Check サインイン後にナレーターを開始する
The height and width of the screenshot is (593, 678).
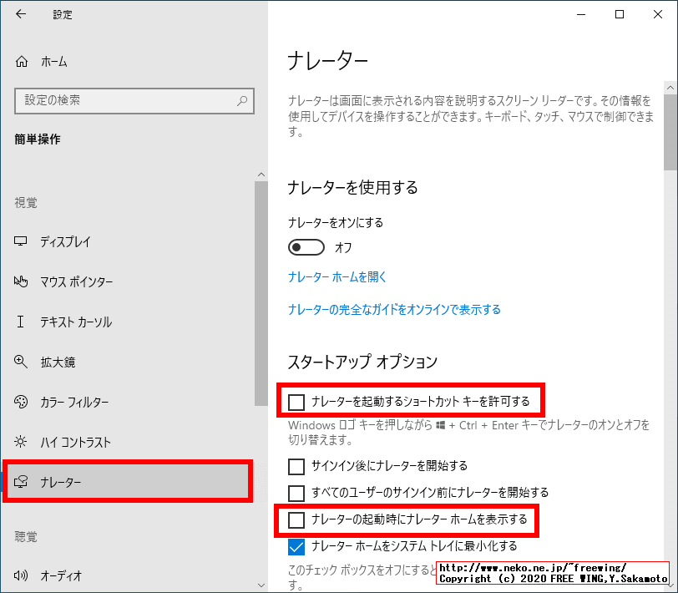(x=296, y=466)
